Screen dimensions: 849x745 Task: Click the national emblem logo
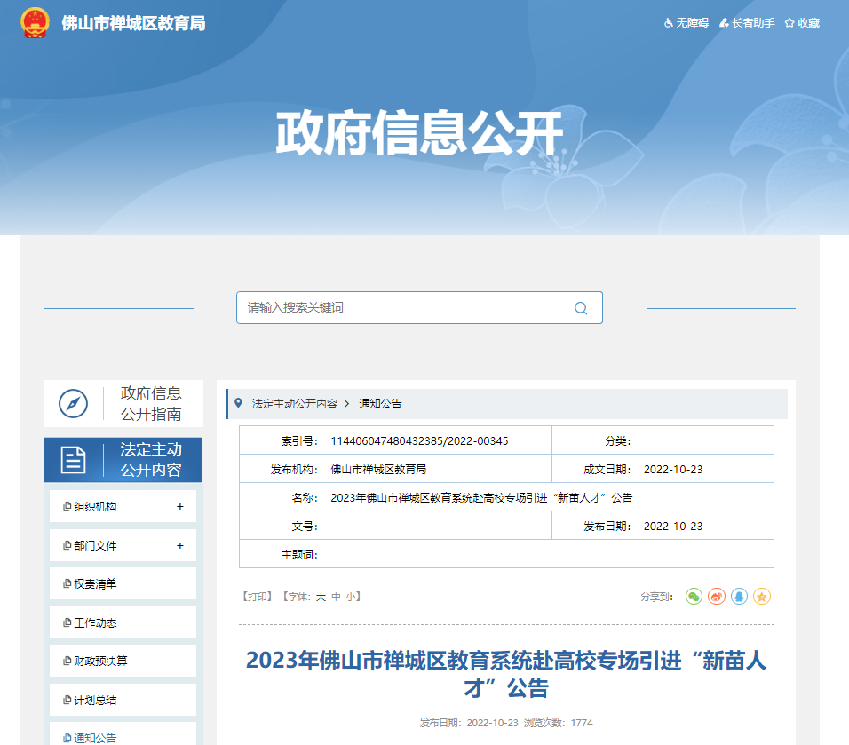tap(35, 23)
